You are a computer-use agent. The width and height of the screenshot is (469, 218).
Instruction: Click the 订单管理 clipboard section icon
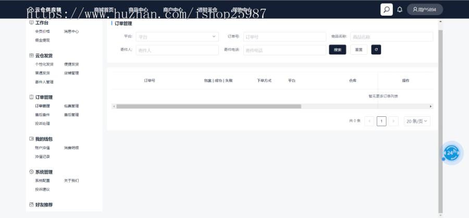tap(31, 97)
